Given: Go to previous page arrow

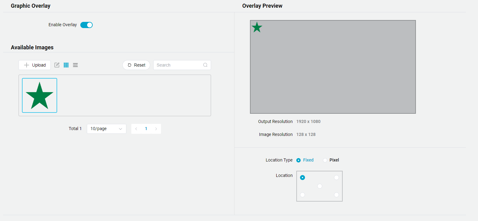Looking at the screenshot, I should tap(136, 129).
